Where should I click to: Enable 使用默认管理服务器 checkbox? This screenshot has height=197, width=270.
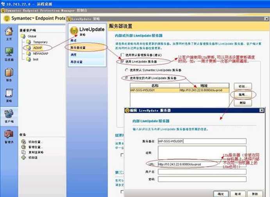122,55
